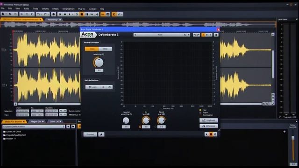Image resolution: width=299 pixels, height=168 pixels.
Task: Click the preset search magnifier icon
Action: pos(185,35)
